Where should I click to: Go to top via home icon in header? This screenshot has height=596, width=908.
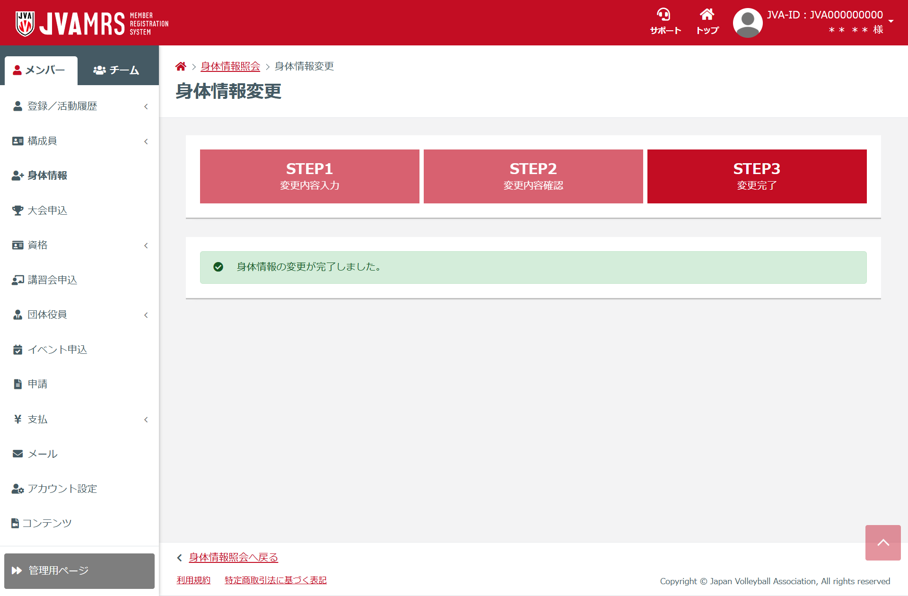707,15
